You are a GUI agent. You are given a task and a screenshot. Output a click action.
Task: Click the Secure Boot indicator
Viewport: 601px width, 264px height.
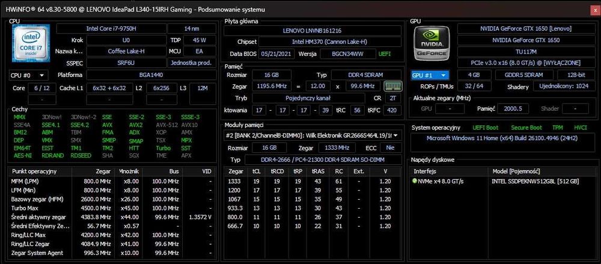[526, 127]
